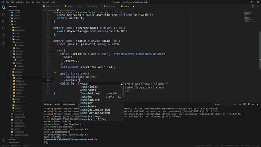Open the Explorer view in activity bar
Viewport: 261px width, 147px height.
tap(3, 7)
